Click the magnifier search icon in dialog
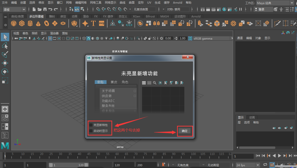Image resolution: width=297 pixels, height=168 pixels. (x=155, y=83)
